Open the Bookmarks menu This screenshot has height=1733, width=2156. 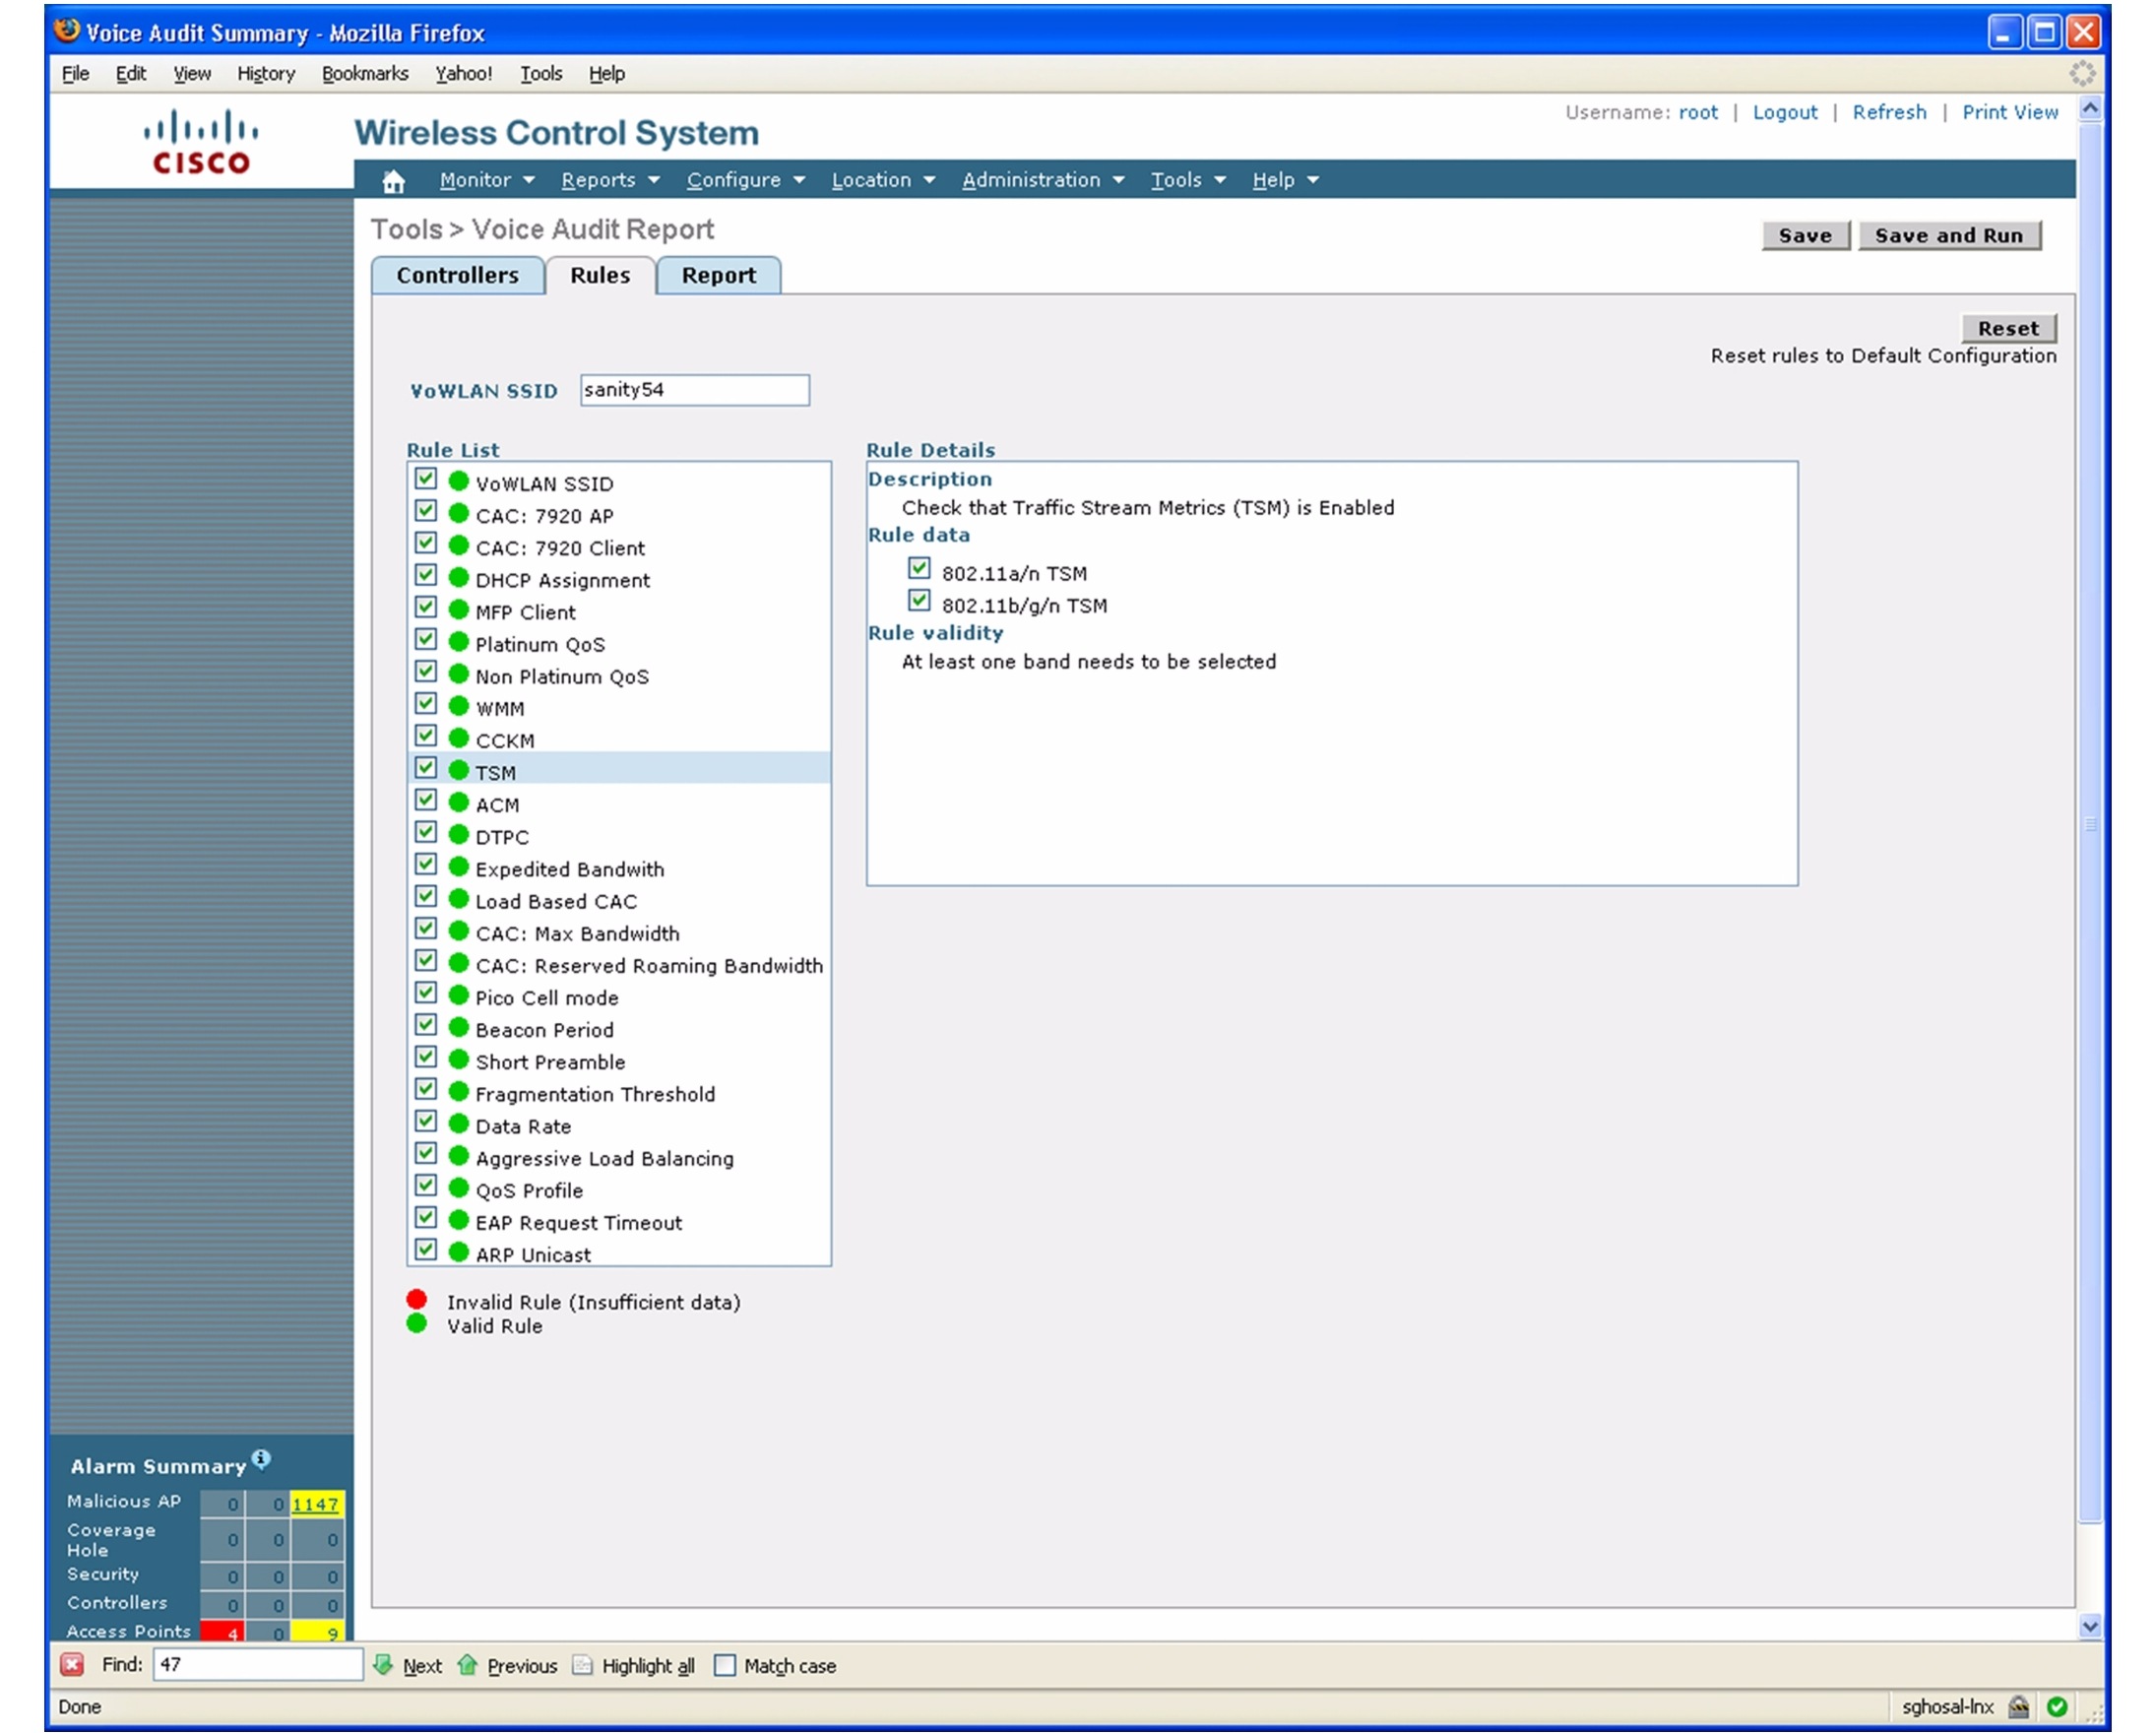364,73
